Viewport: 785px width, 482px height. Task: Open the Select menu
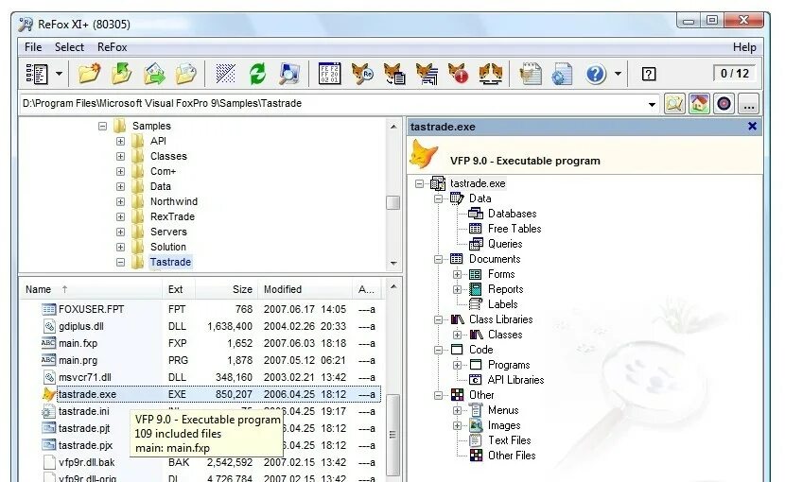(x=69, y=47)
